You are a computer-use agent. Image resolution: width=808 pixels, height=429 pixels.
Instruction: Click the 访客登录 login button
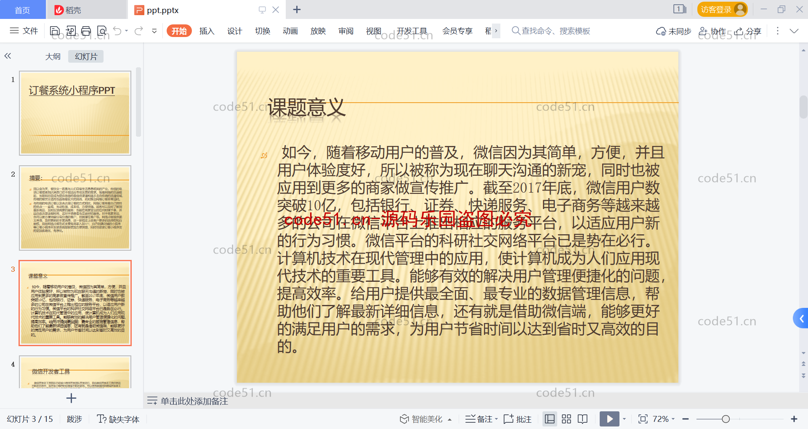[x=722, y=9]
